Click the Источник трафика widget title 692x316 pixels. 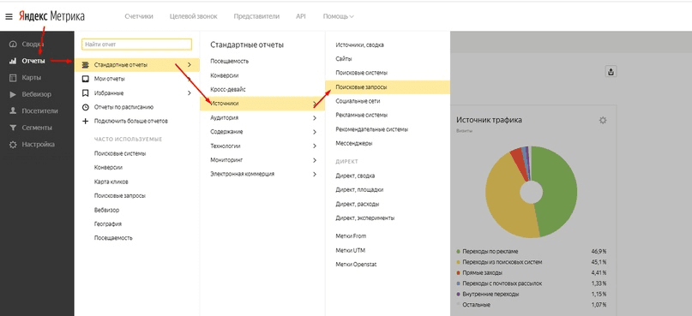[489, 120]
